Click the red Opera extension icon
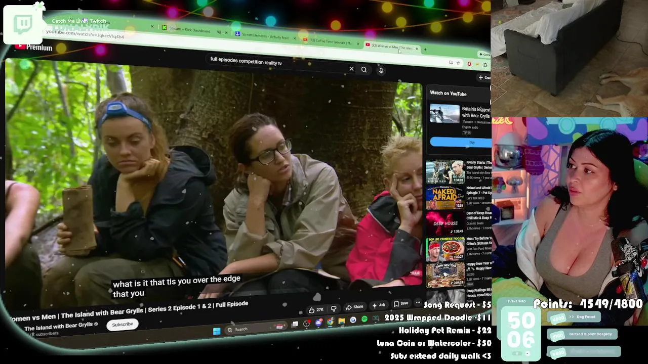Viewport: 648px width, 364px height. [469, 64]
